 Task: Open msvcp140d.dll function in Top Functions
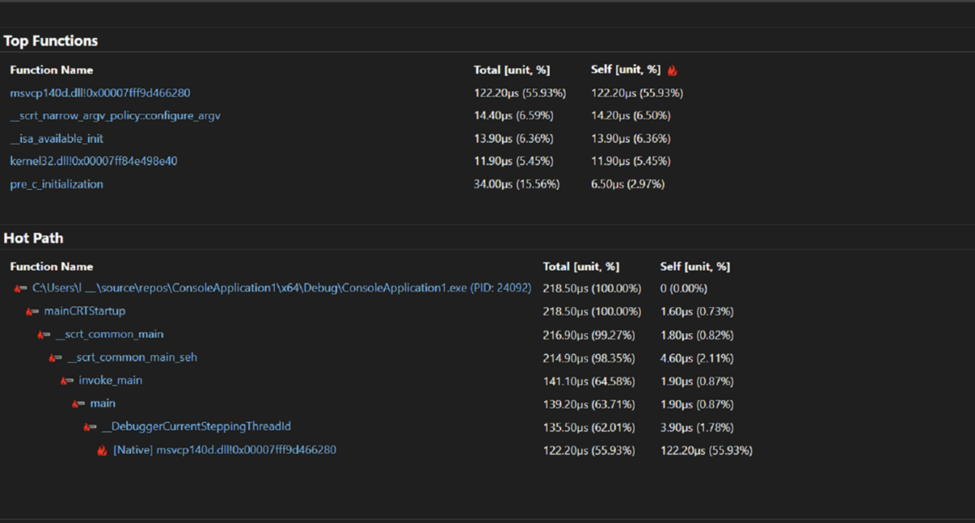(100, 93)
